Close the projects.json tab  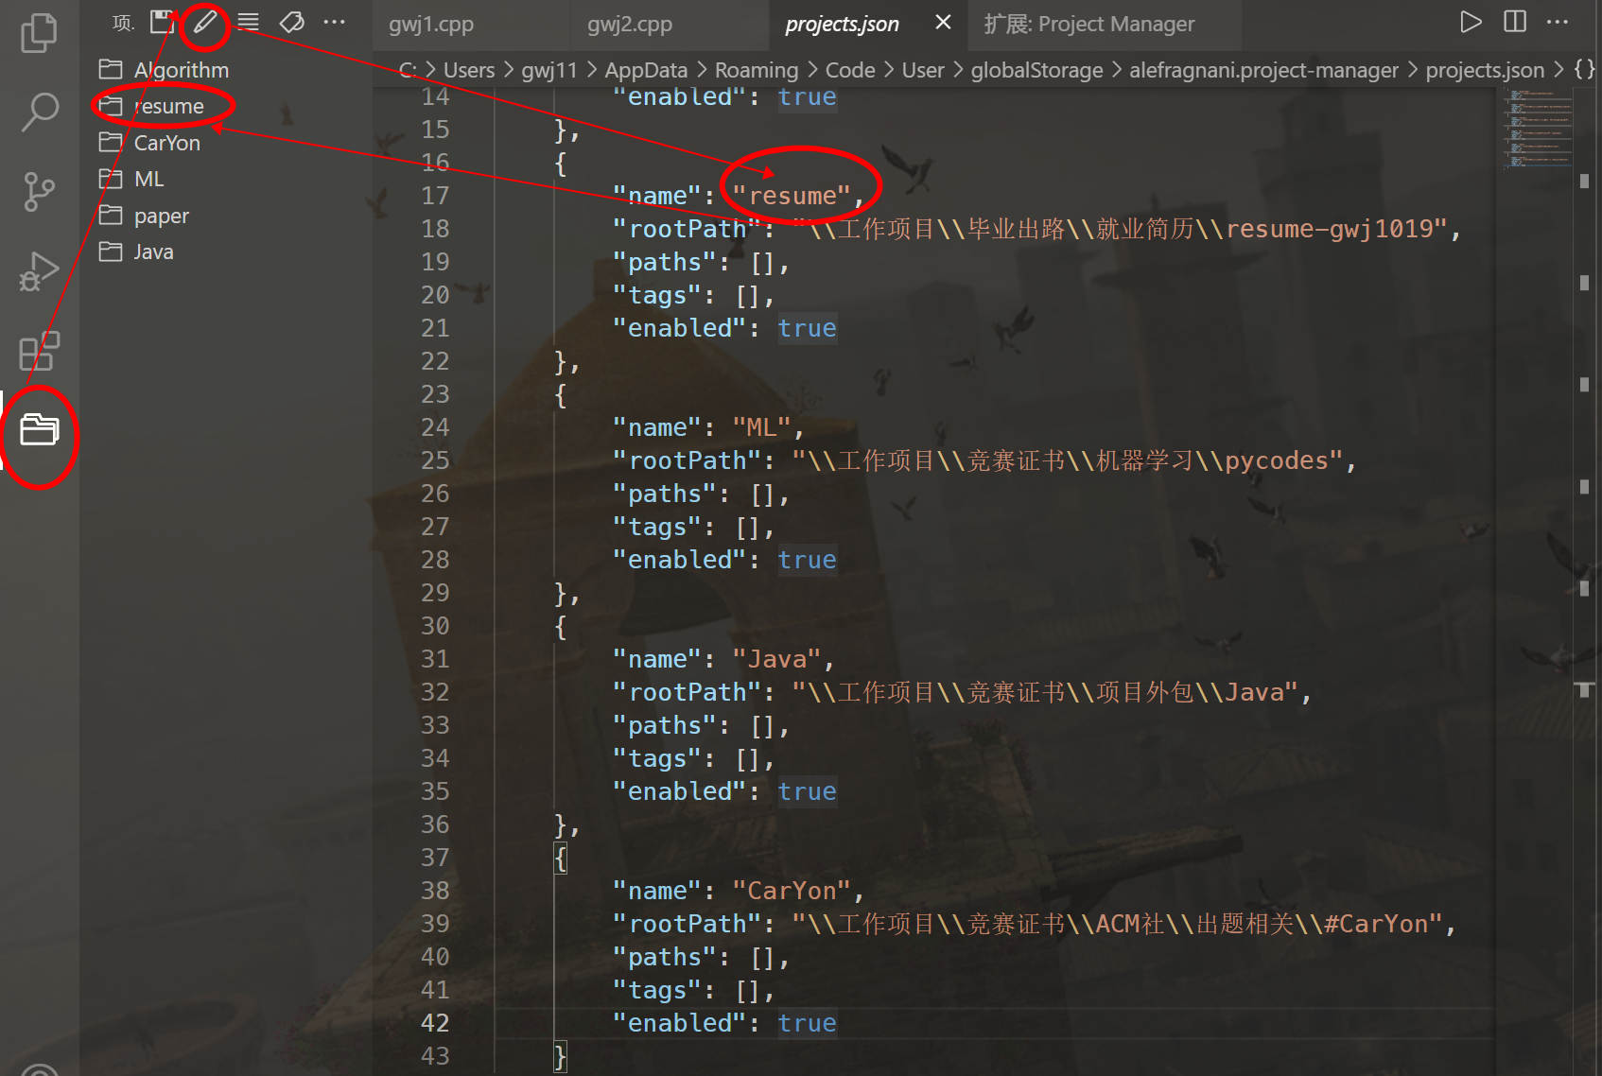point(941,23)
